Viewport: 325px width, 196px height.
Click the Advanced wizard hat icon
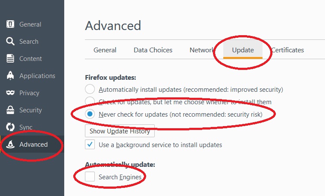(x=10, y=145)
